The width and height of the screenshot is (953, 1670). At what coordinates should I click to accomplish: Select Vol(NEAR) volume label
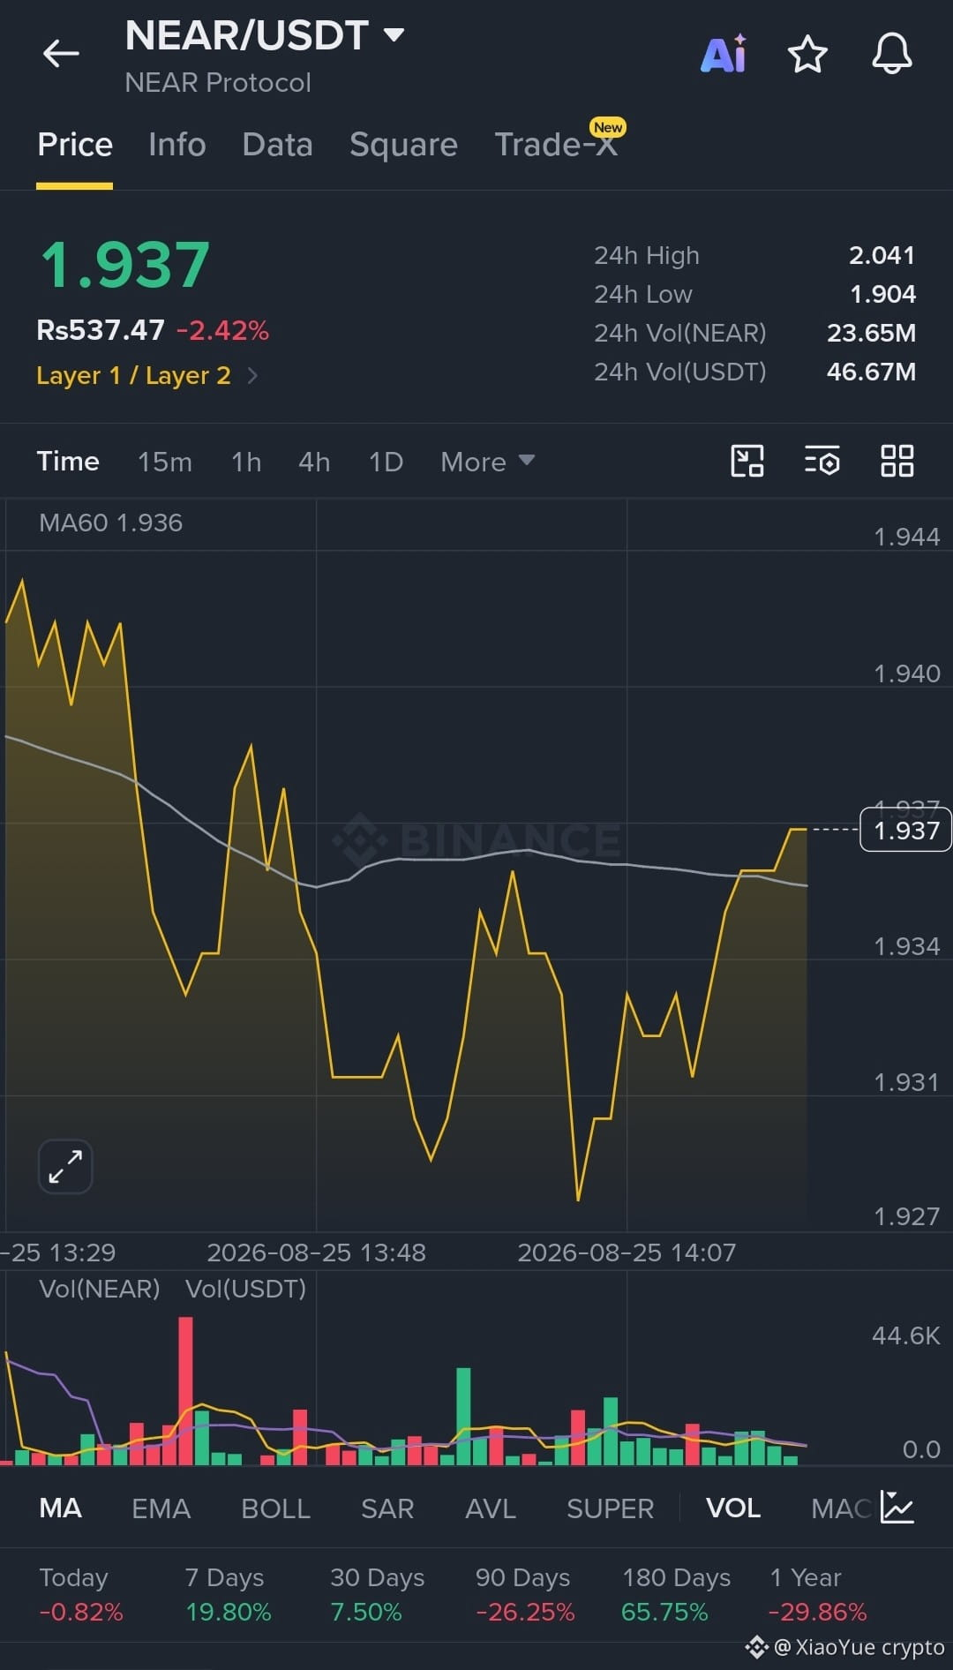click(x=100, y=1289)
